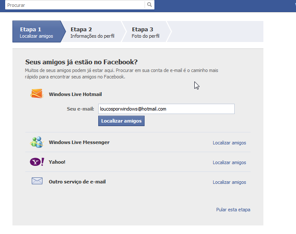Image resolution: width=296 pixels, height=234 pixels.
Task: Click the magnifier search icon
Action: pos(149,5)
